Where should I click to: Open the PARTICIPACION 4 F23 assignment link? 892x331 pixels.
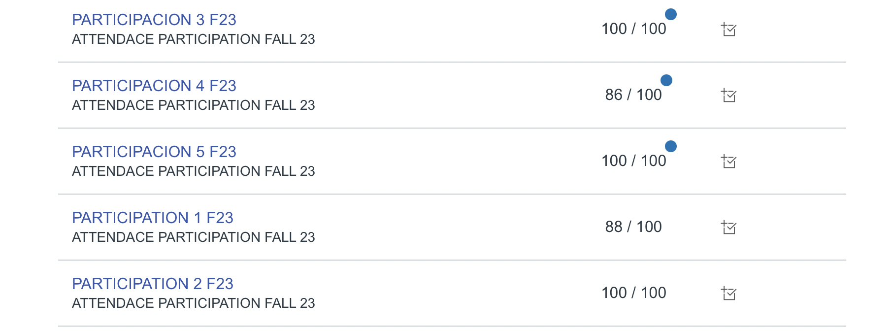[x=154, y=86]
